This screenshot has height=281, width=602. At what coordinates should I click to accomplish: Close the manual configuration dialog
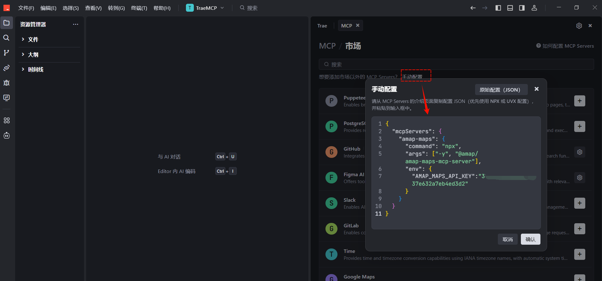[536, 89]
